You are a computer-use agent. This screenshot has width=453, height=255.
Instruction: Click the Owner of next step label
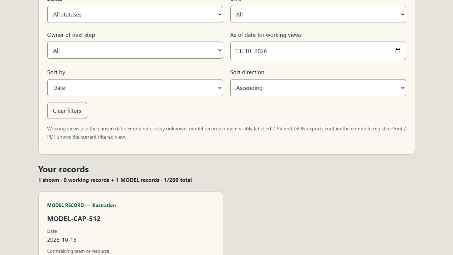click(71, 35)
